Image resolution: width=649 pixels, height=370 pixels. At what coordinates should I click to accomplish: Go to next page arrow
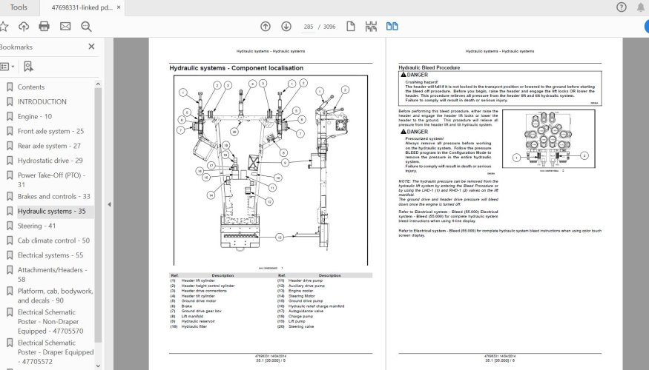tap(286, 27)
